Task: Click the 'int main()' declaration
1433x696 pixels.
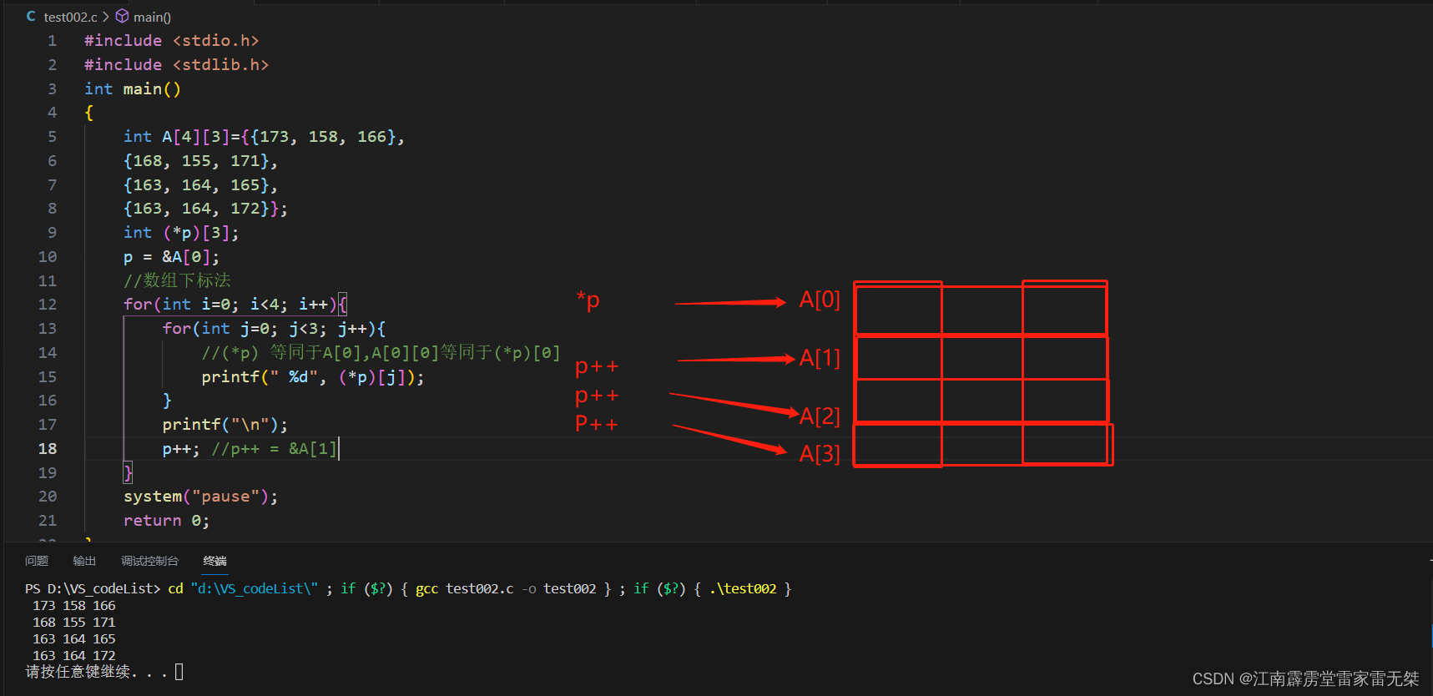Action: (x=133, y=89)
